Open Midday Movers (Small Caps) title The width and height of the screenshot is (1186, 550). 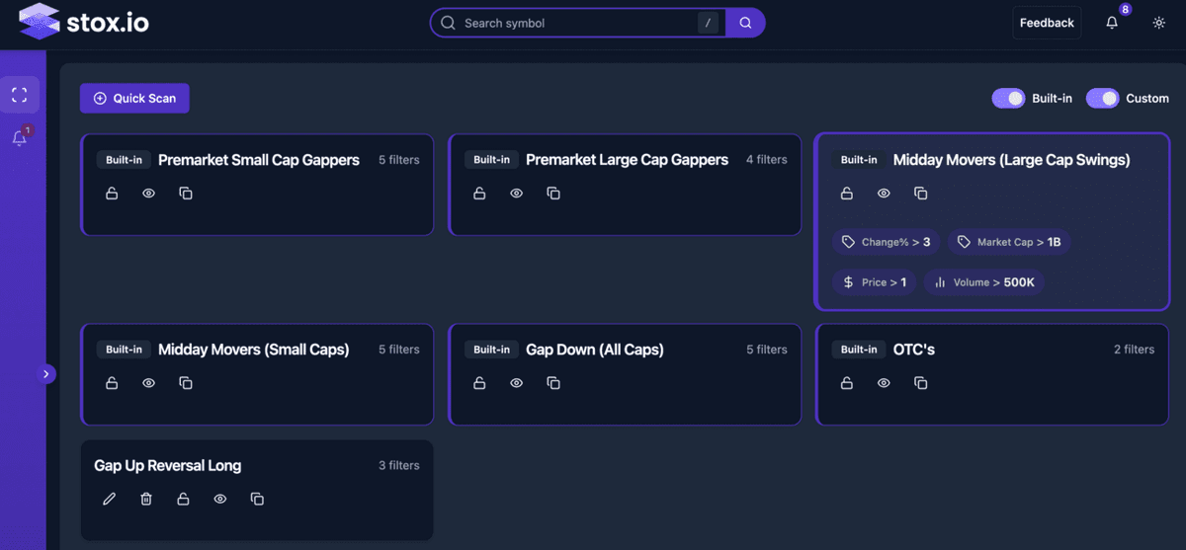click(x=253, y=350)
